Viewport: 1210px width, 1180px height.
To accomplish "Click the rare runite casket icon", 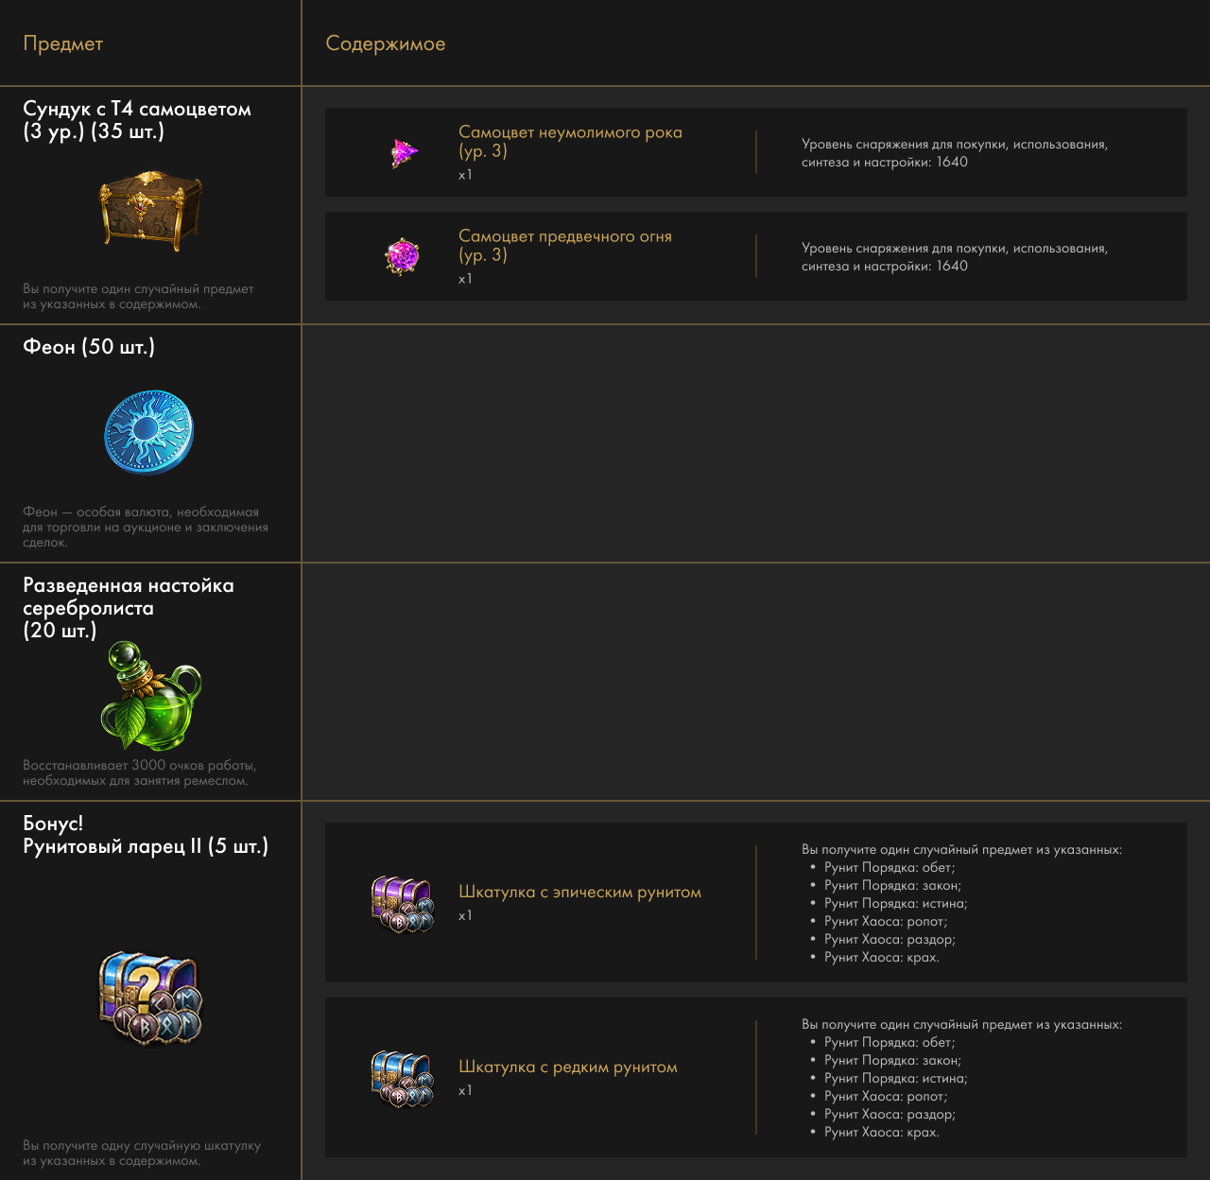I will point(403,1079).
